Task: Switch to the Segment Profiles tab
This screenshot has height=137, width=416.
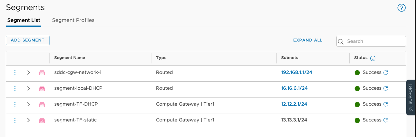Action: pyautogui.click(x=73, y=20)
